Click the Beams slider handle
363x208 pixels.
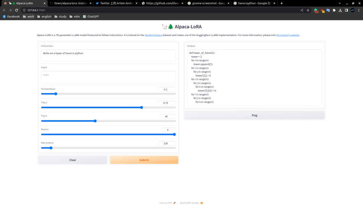point(174,134)
